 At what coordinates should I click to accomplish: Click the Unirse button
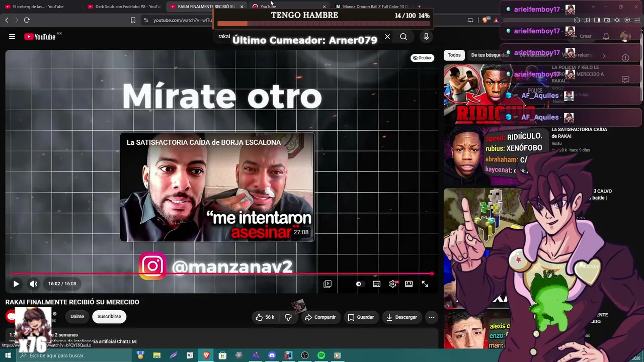[77, 317]
